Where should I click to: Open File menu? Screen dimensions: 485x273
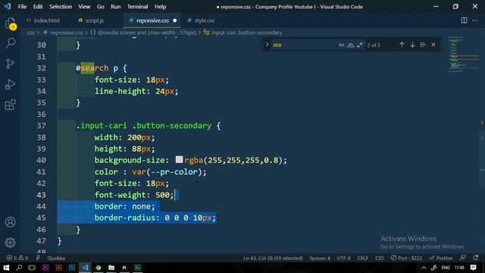(22, 7)
